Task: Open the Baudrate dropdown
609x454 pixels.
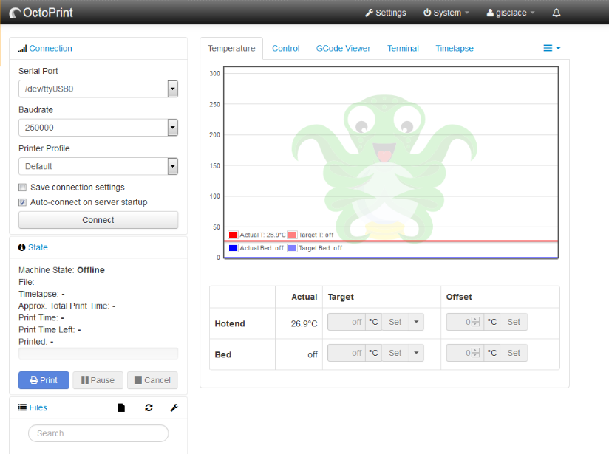Action: coord(98,128)
